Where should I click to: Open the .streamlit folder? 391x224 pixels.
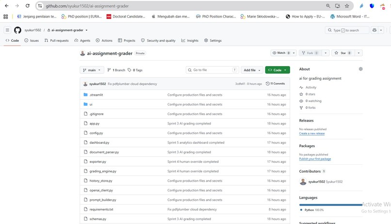(96, 95)
